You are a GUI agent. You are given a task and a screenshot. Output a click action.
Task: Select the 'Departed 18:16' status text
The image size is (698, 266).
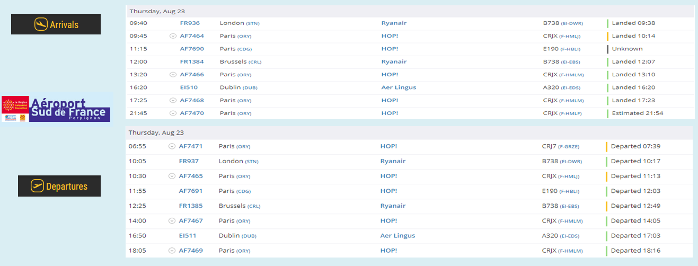click(x=635, y=251)
